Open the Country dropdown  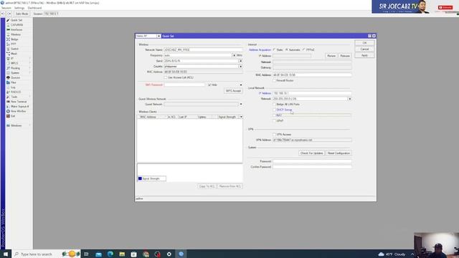click(240, 67)
